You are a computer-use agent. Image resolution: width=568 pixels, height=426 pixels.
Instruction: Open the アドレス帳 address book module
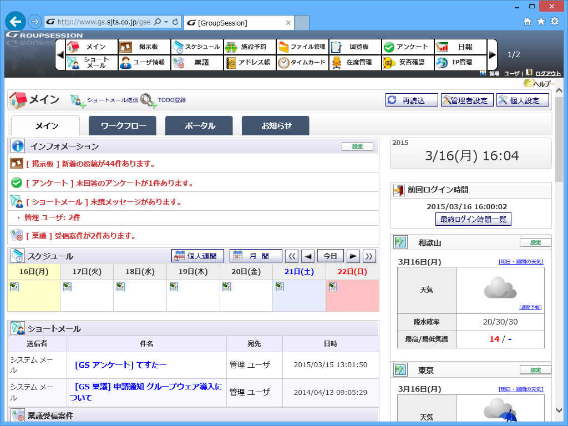[x=250, y=63]
